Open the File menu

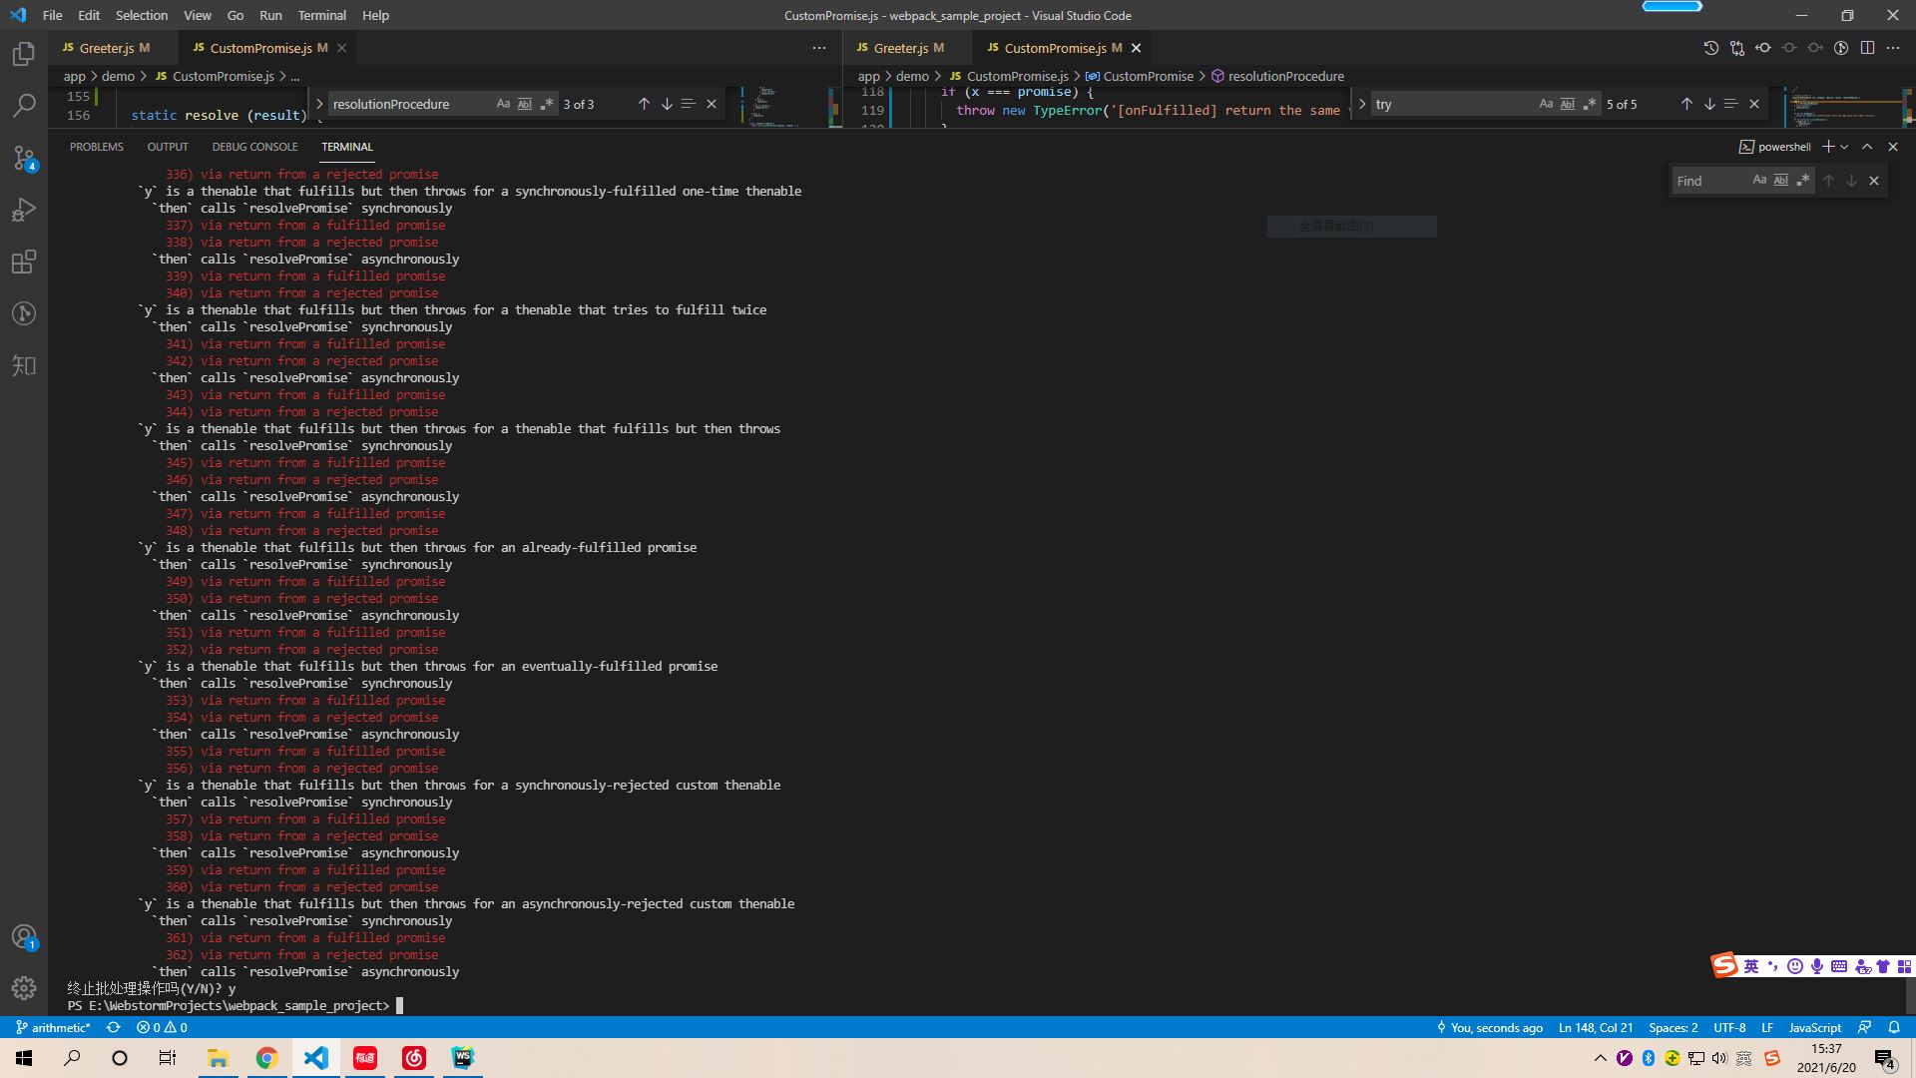(x=53, y=15)
